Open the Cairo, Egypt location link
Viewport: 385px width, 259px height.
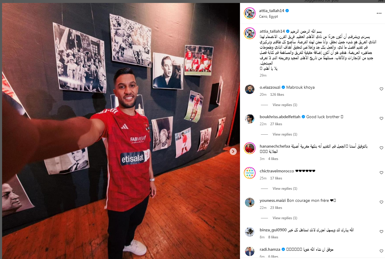click(269, 17)
